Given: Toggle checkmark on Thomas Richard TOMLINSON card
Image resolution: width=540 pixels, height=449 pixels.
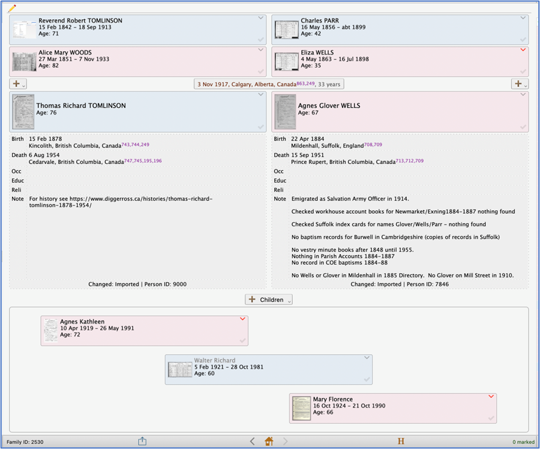Looking at the screenshot, I should (x=260, y=127).
